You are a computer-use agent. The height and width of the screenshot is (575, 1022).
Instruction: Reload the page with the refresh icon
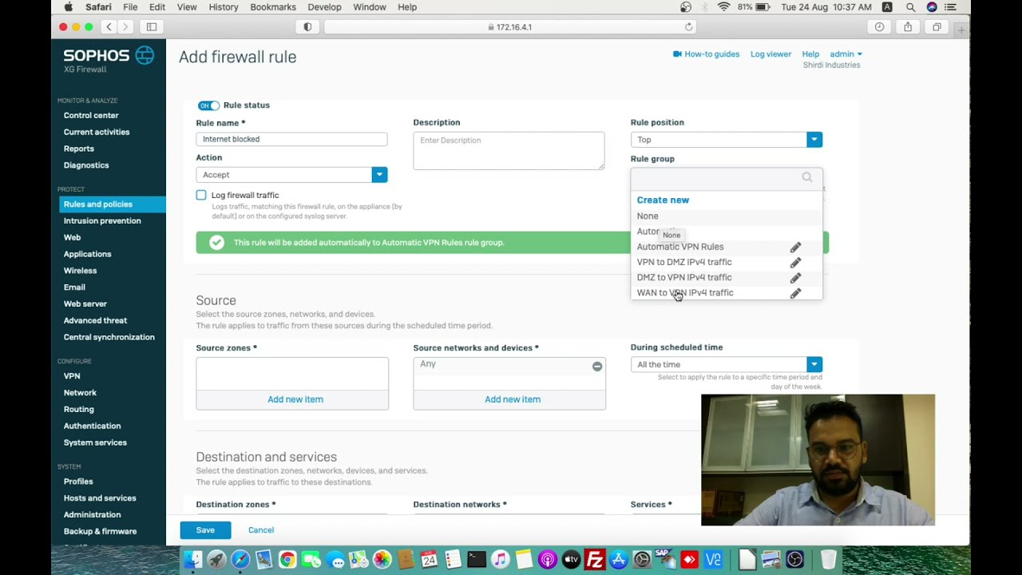click(688, 27)
